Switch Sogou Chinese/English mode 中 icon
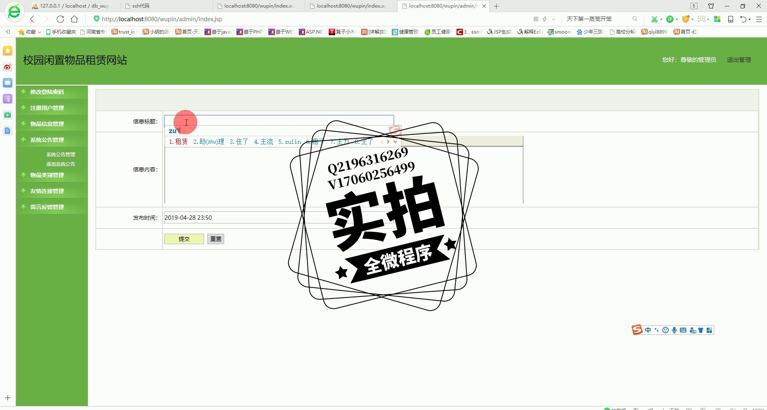 (648, 330)
